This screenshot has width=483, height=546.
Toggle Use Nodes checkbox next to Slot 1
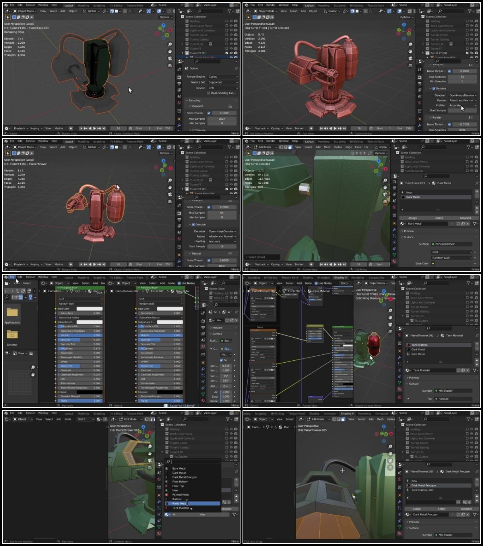pyautogui.click(x=316, y=283)
